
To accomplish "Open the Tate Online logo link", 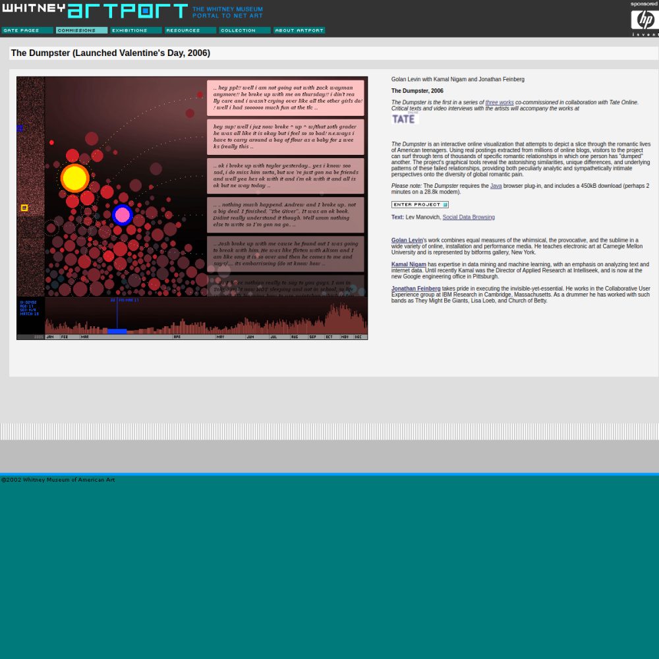I will tap(405, 118).
